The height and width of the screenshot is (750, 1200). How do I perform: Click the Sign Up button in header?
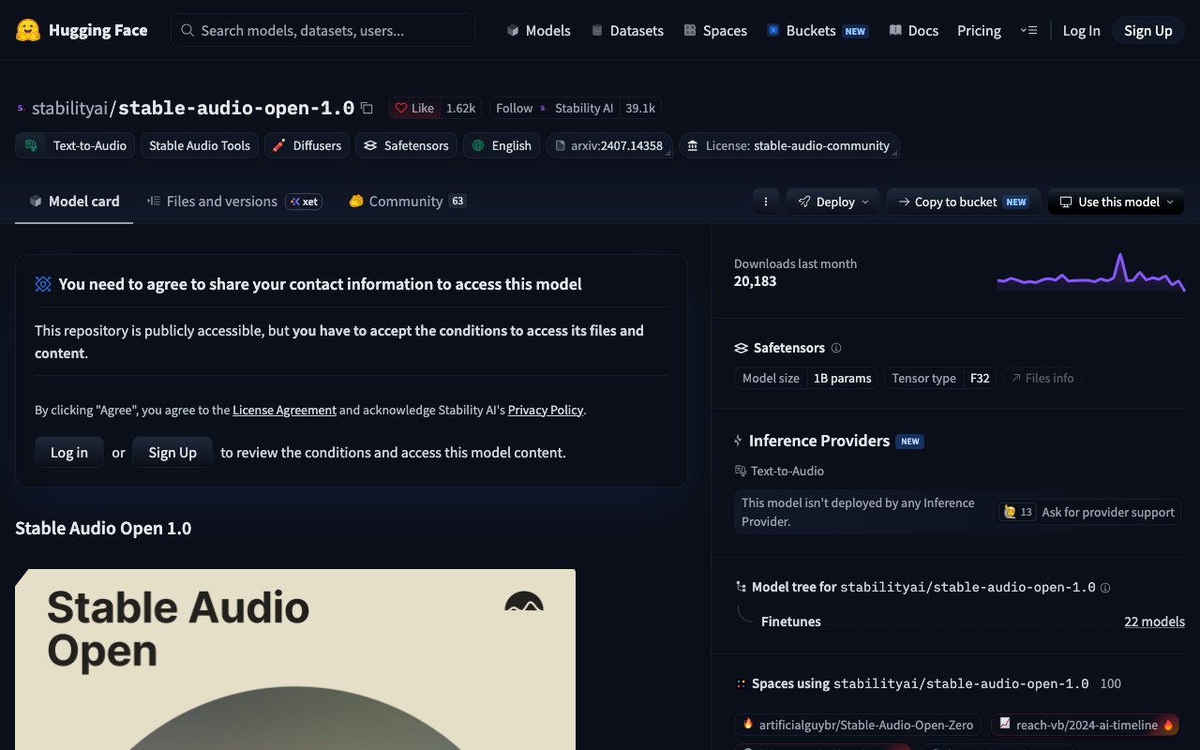point(1148,30)
